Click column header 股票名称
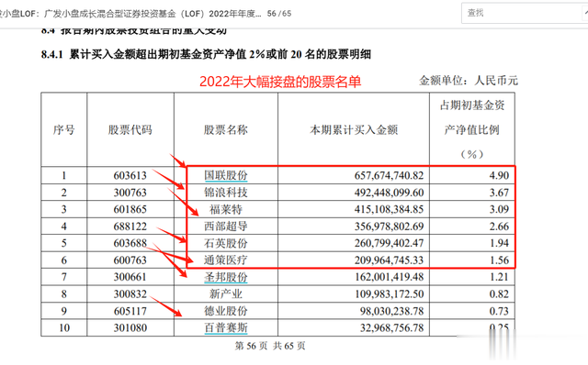This screenshot has height=365, width=588. 226,130
